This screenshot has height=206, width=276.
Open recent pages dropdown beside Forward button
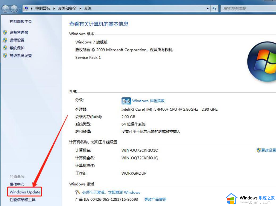(20, 9)
